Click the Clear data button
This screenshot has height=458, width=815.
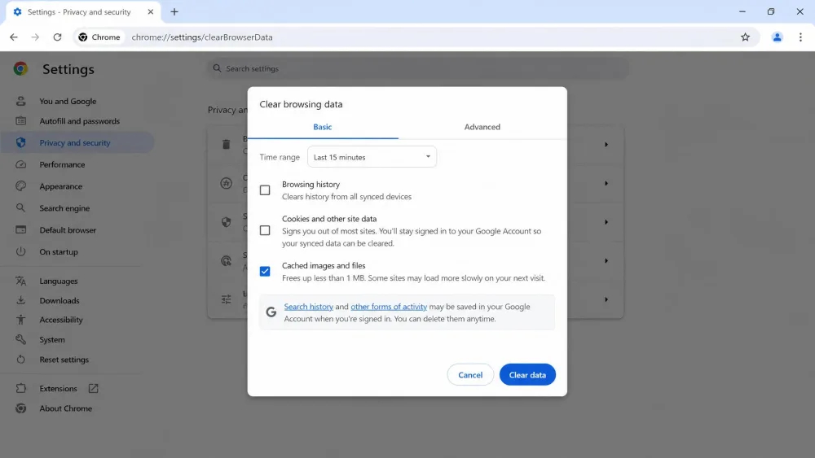click(x=527, y=374)
